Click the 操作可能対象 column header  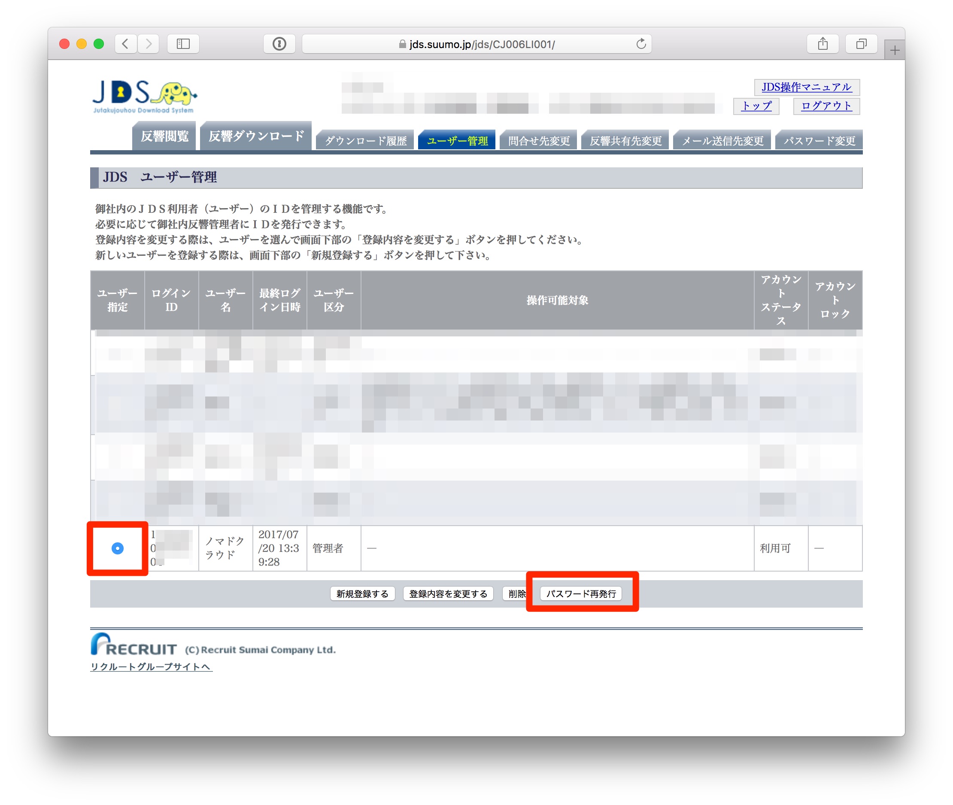557,300
